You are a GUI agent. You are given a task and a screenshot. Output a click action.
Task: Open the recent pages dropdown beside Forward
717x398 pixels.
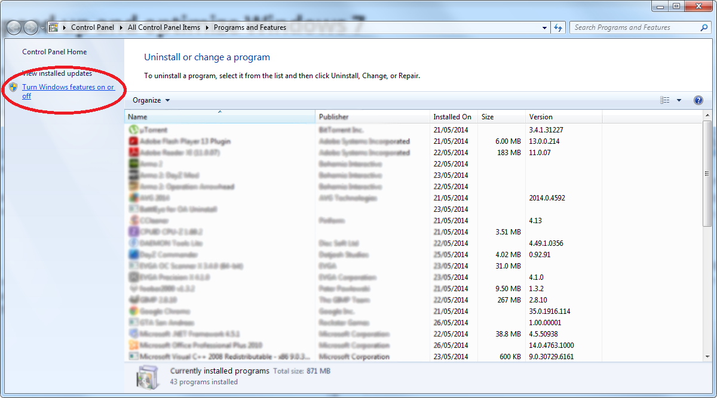click(x=42, y=27)
